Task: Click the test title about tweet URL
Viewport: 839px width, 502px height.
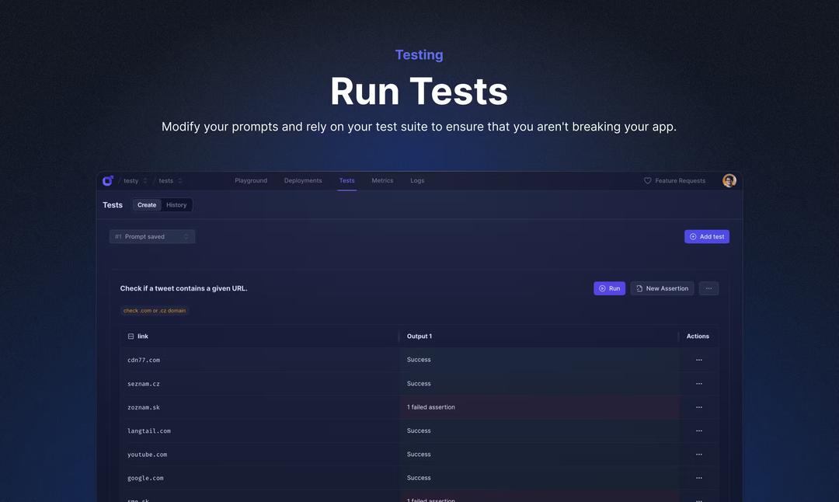Action: pyautogui.click(x=183, y=288)
